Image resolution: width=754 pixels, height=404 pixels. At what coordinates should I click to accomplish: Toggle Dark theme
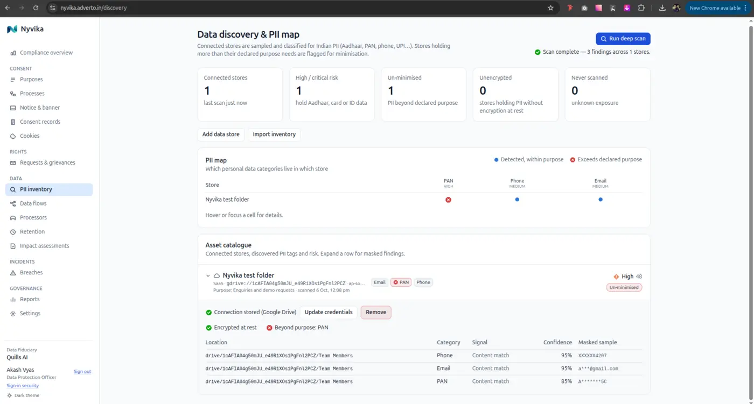[x=23, y=395]
